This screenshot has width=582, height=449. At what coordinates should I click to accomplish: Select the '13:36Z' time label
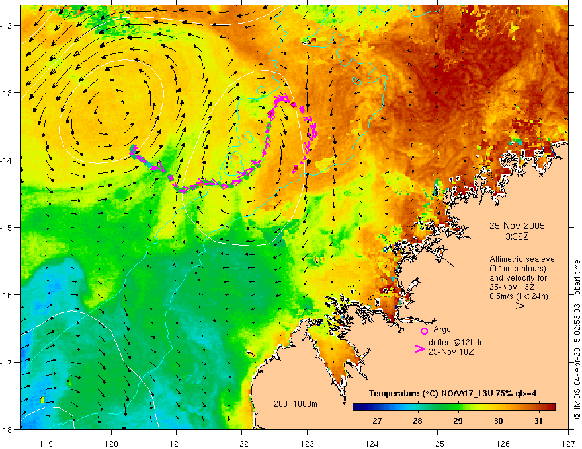pyautogui.click(x=514, y=236)
